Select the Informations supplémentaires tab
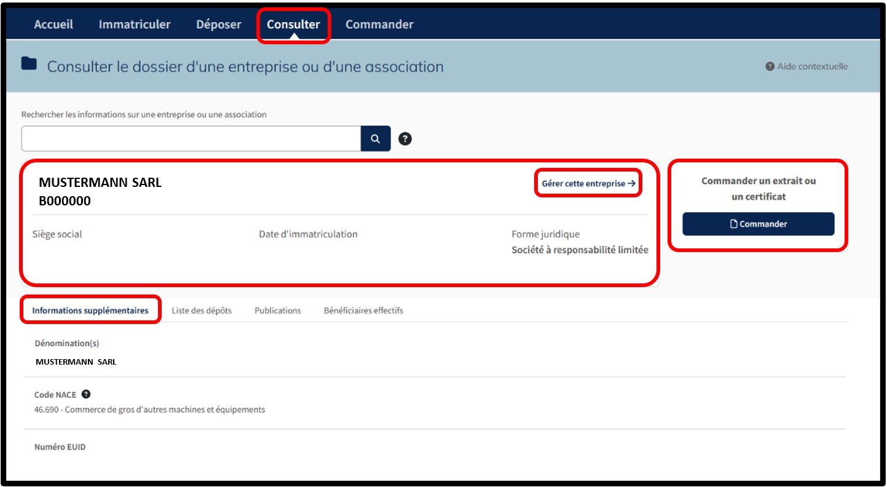This screenshot has height=487, width=887. [90, 311]
